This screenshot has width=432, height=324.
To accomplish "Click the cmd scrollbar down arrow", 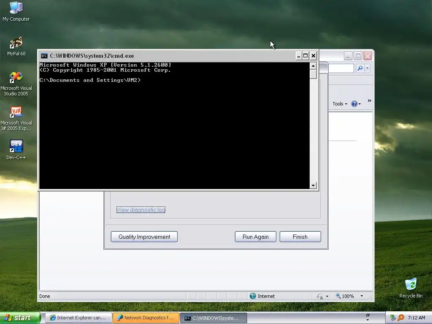I will click(313, 186).
